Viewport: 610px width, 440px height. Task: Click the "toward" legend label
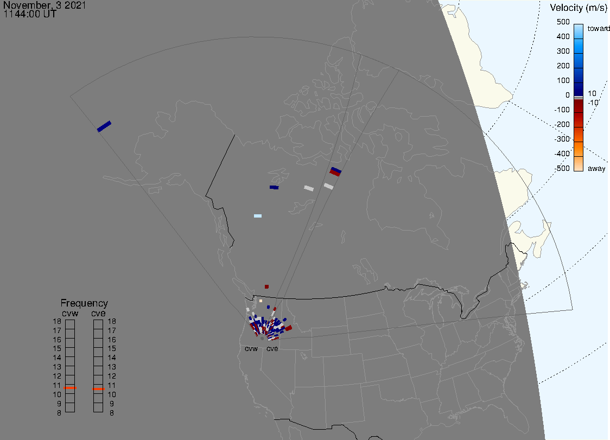(x=598, y=28)
